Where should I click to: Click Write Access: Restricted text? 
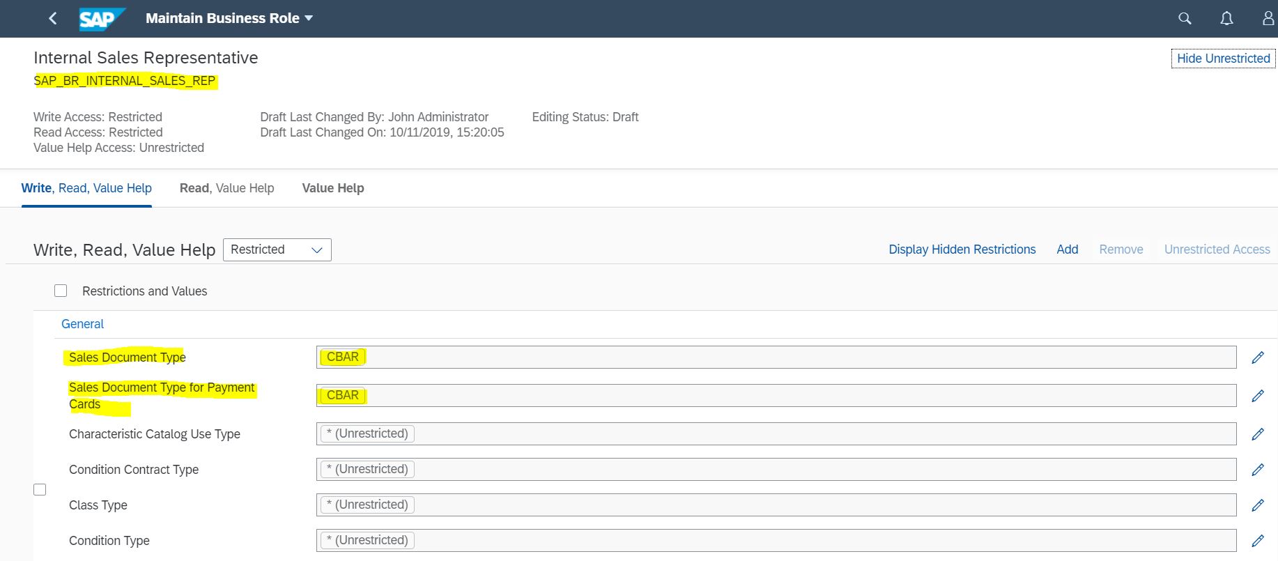[98, 117]
